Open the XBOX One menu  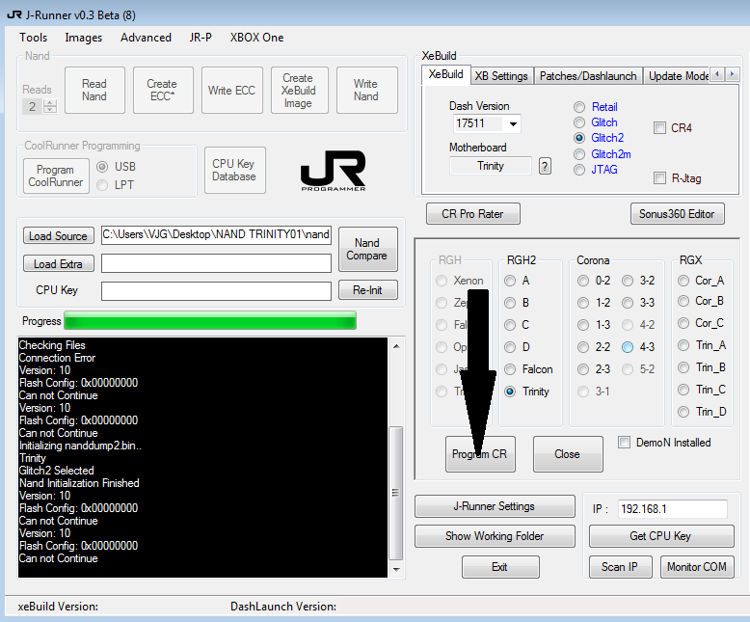(x=256, y=38)
